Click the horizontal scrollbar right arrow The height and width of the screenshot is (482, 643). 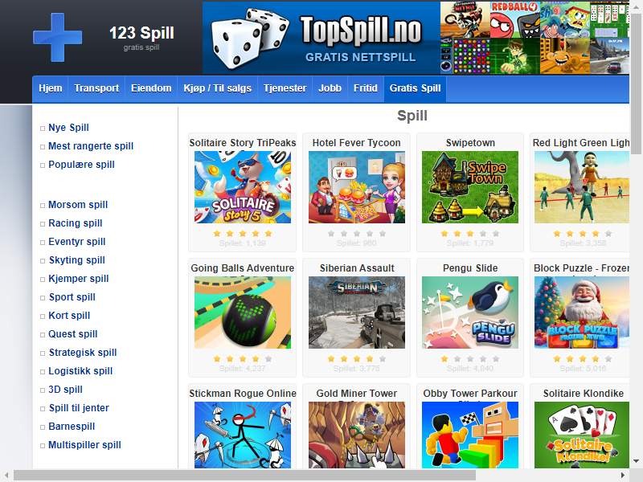623,476
